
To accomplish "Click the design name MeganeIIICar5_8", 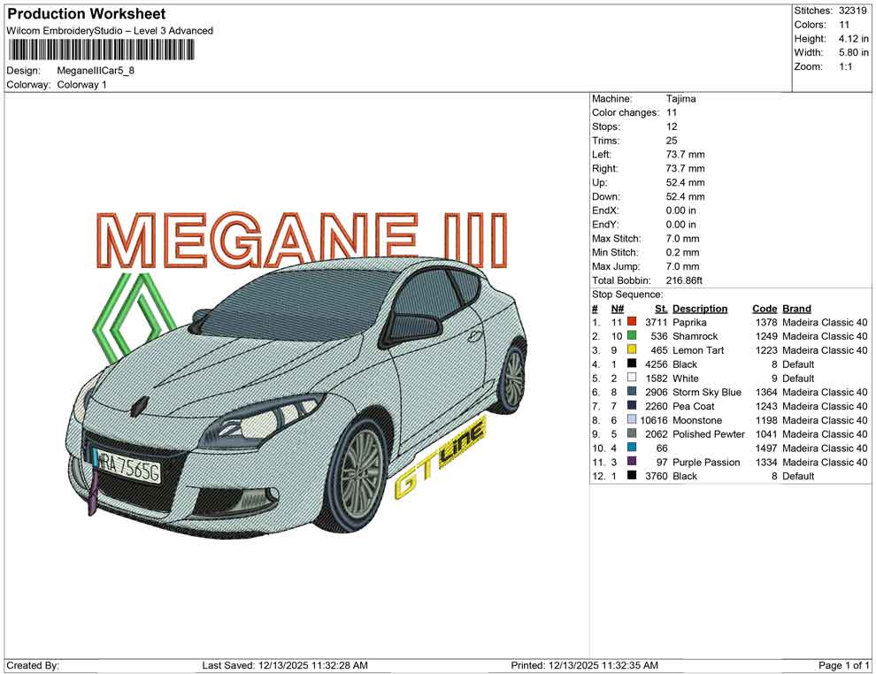I will click(97, 72).
